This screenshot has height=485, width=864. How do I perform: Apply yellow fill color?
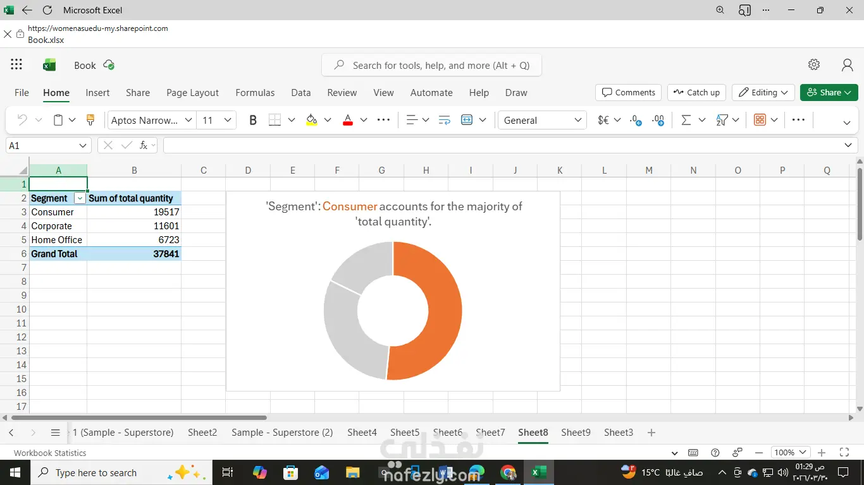click(311, 120)
